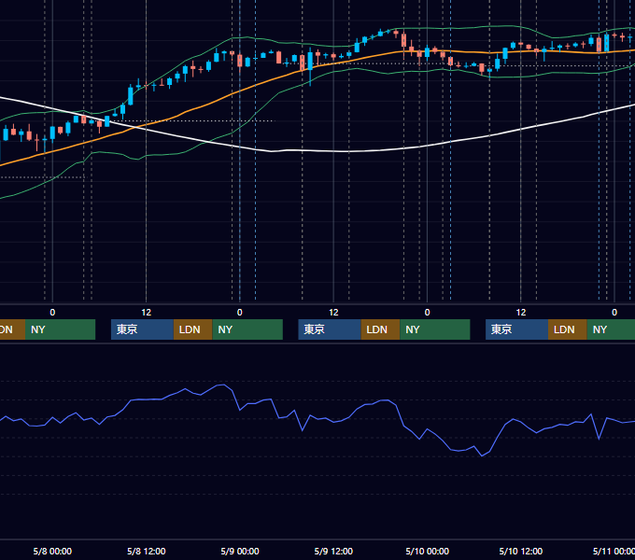The width and height of the screenshot is (635, 560).
Task: Click the NY session block above 5/10 00:00
Action: point(435,329)
